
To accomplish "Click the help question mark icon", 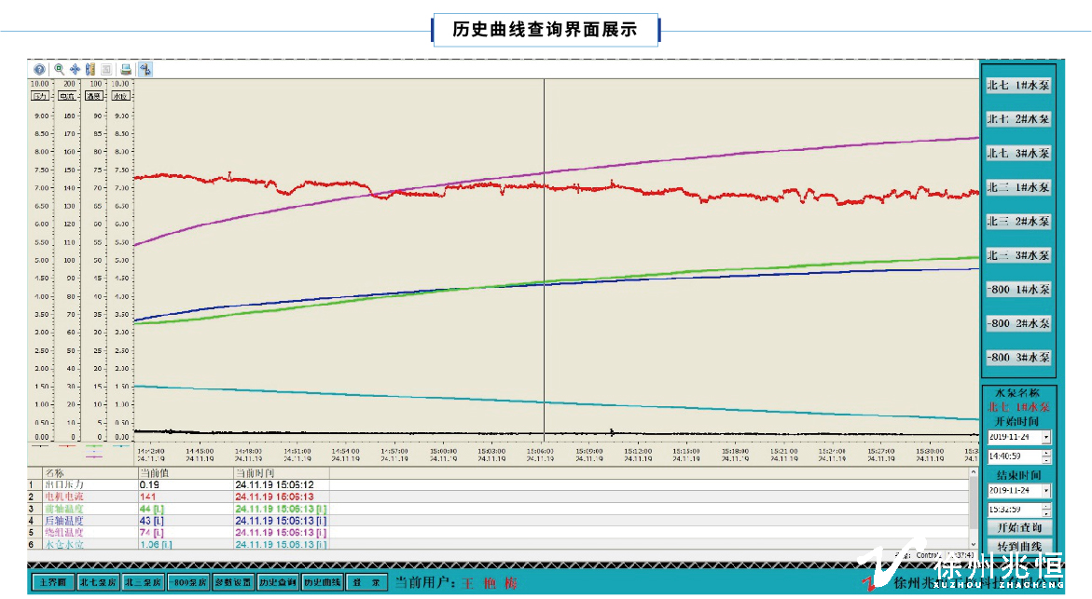I will [39, 69].
